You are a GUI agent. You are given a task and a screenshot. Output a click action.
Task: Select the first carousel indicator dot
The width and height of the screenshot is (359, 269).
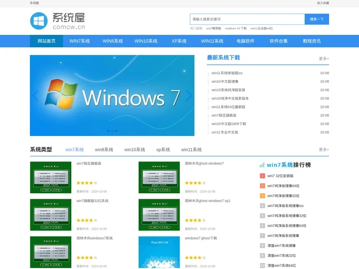(108, 131)
